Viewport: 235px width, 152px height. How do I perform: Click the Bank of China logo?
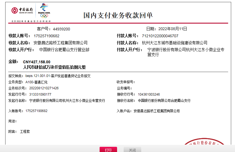coord(22,11)
